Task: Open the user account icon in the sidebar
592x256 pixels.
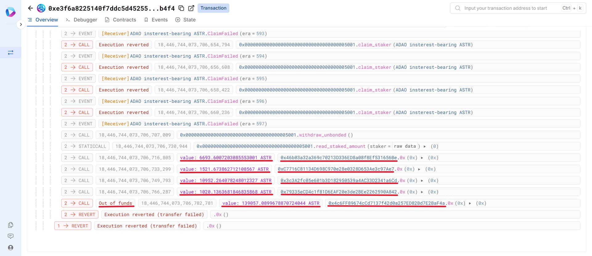Action: click(10, 248)
